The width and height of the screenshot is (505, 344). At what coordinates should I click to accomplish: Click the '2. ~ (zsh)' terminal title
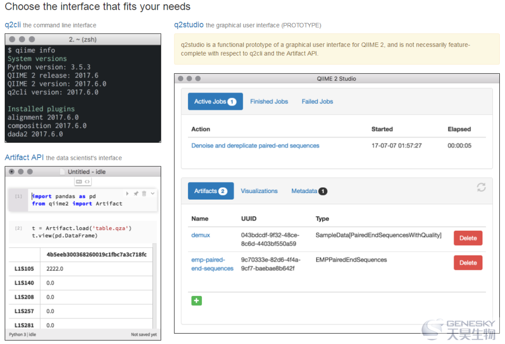[x=82, y=39]
